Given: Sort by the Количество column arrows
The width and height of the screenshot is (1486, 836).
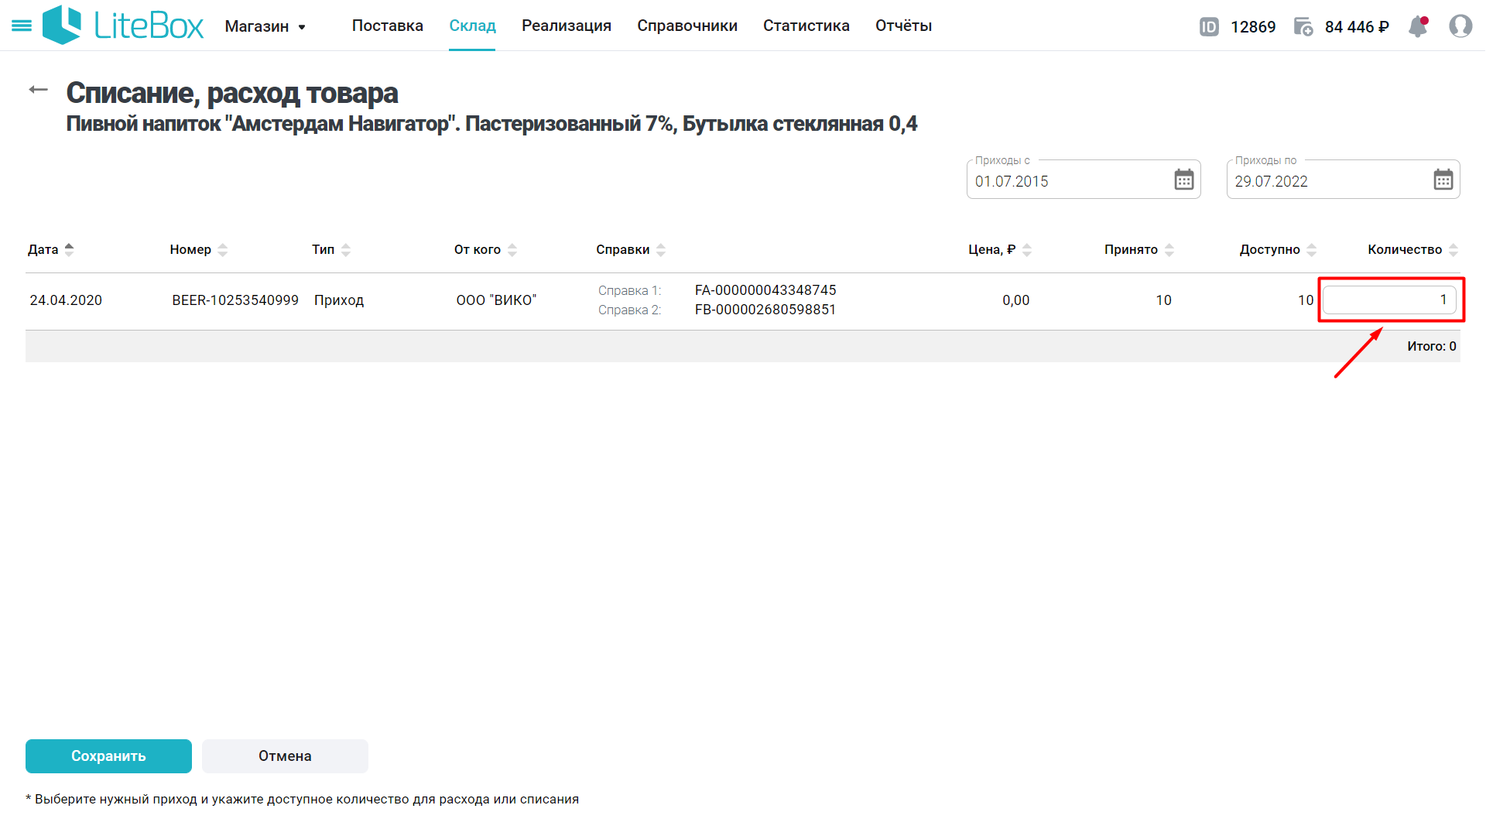Looking at the screenshot, I should [1453, 249].
